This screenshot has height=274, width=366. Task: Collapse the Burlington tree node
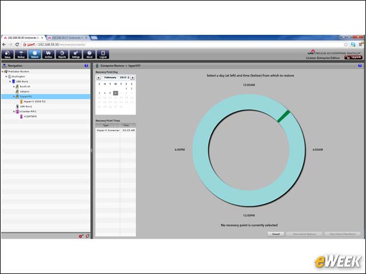(6, 76)
